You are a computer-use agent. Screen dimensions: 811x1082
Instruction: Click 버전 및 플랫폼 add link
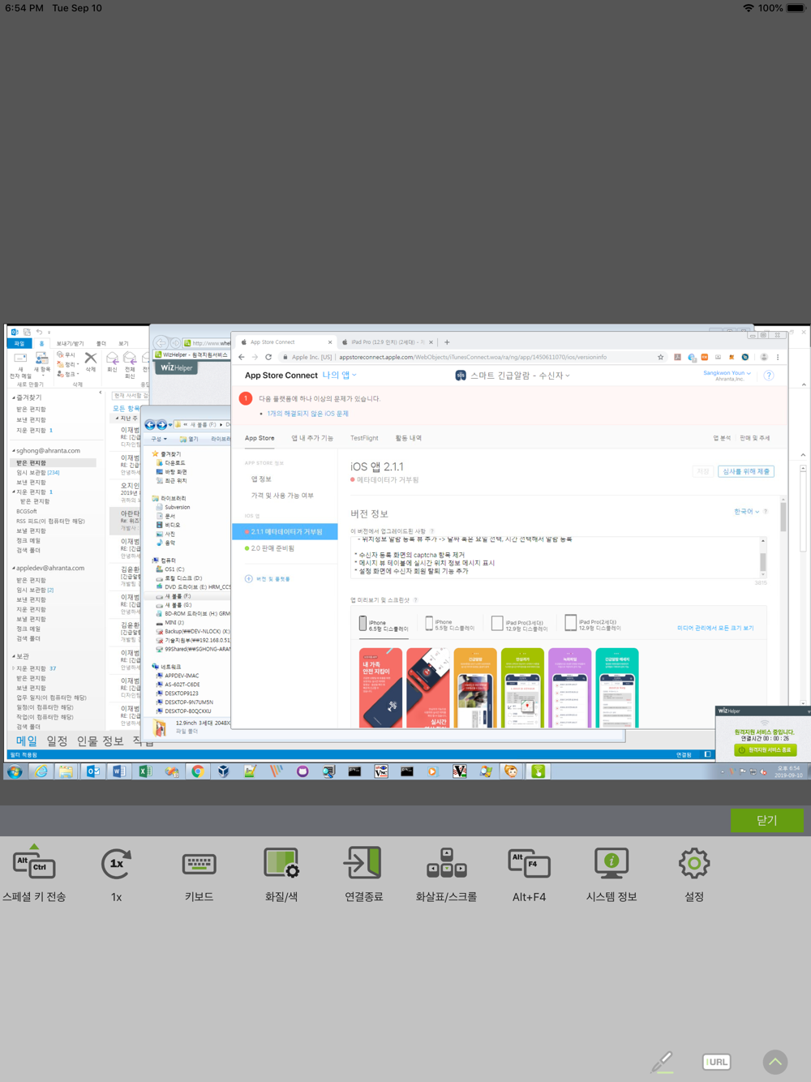[268, 579]
